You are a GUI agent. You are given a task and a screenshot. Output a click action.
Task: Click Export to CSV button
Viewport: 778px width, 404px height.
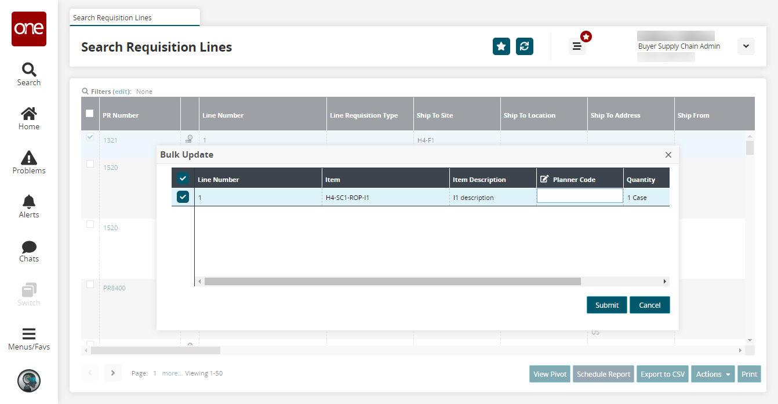(x=663, y=374)
